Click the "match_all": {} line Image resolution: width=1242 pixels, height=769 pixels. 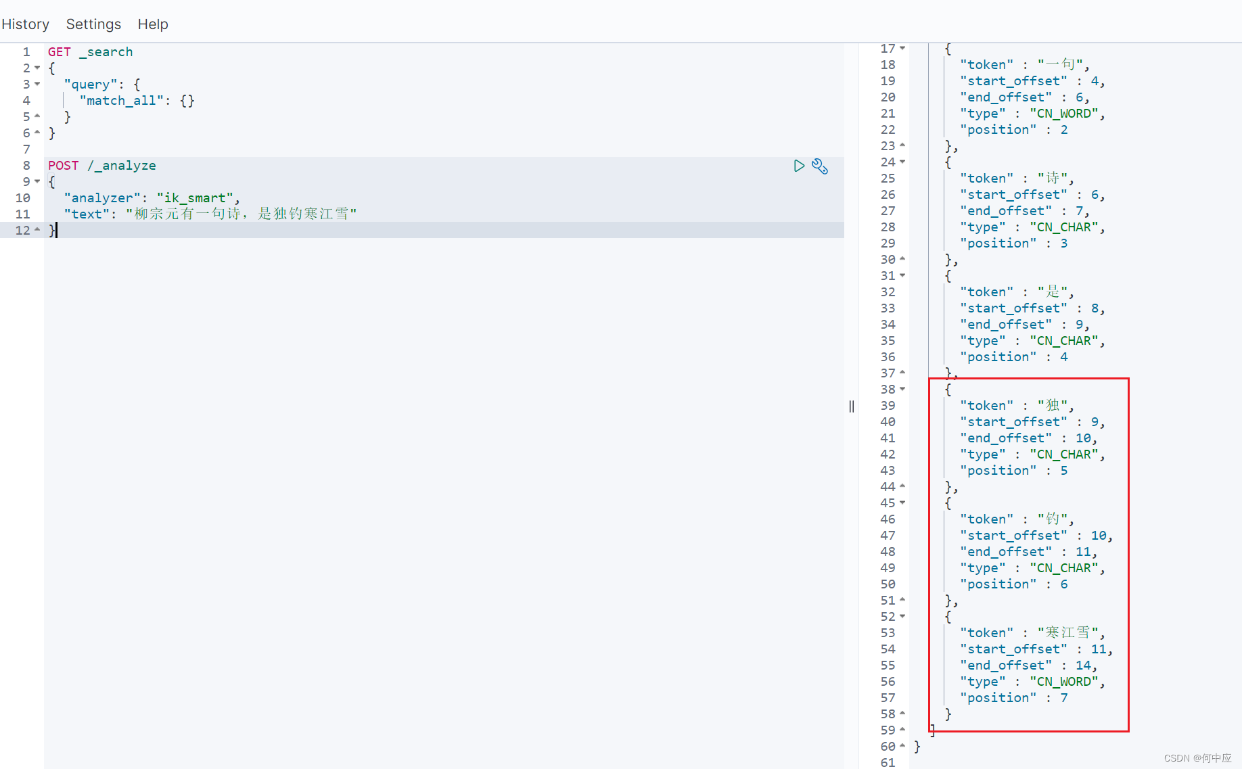click(137, 101)
